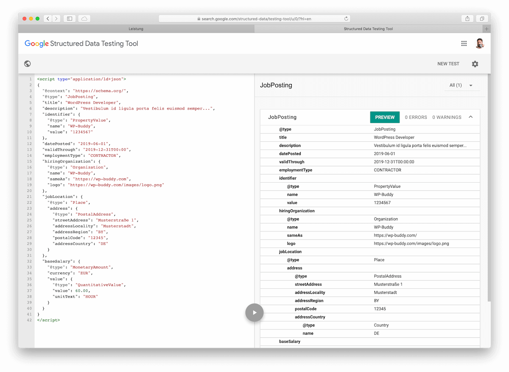Click the user profile avatar
509x372 pixels.
[480, 43]
